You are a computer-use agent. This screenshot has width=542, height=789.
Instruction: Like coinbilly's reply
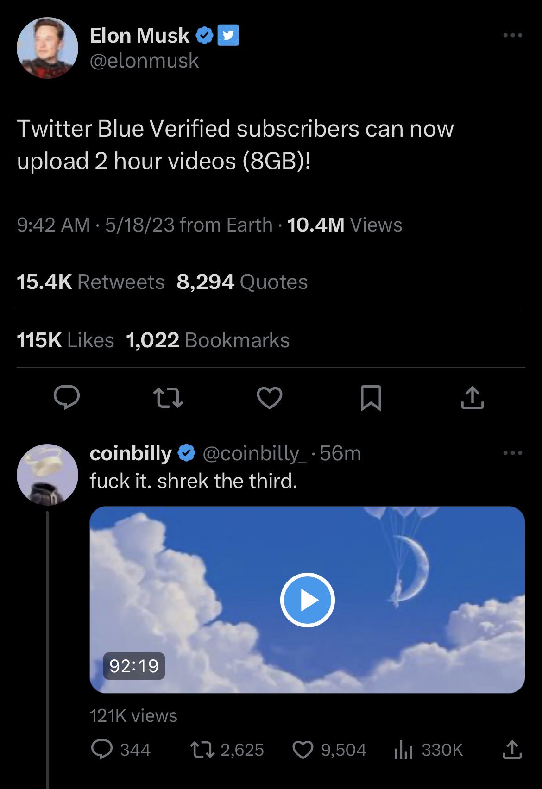tap(303, 750)
